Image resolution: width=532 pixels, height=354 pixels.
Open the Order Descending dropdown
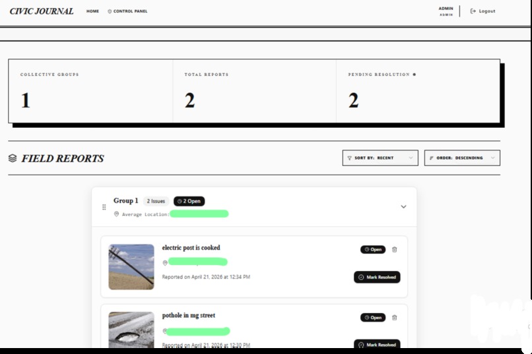click(462, 158)
